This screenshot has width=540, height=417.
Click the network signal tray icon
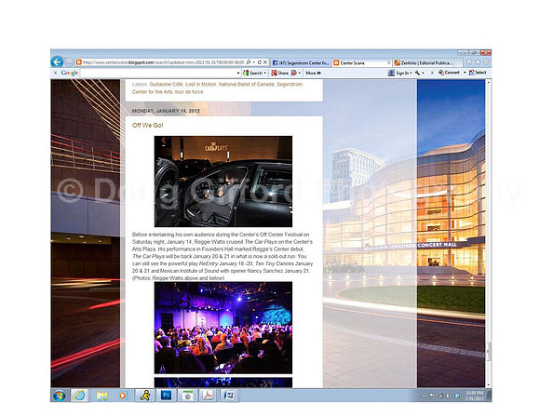[x=440, y=396]
